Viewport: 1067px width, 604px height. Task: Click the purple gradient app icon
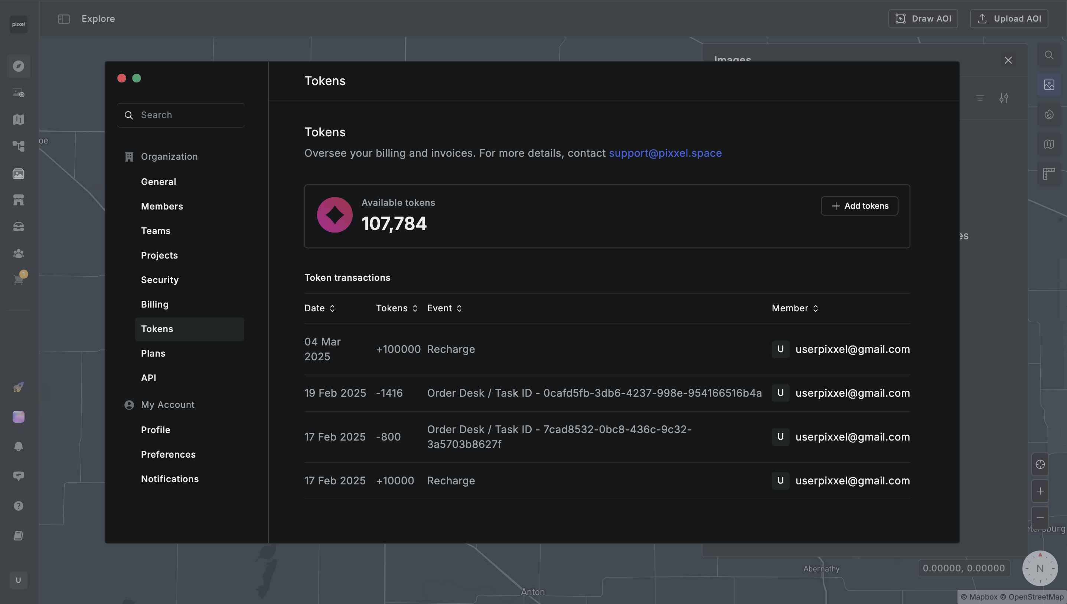click(18, 416)
